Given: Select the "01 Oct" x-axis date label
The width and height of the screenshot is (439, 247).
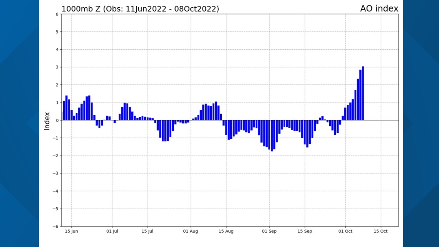Looking at the screenshot, I should click(x=345, y=231).
